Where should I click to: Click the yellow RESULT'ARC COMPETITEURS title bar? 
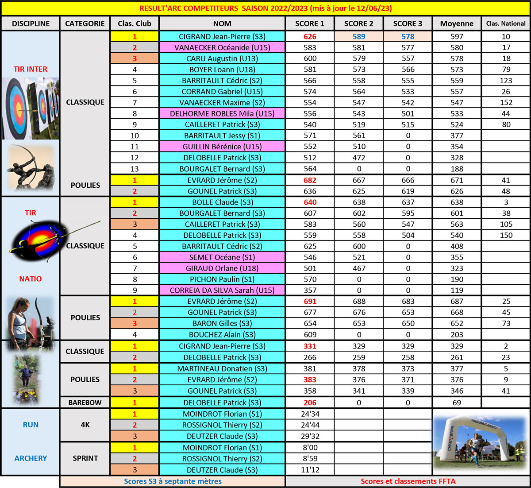tap(265, 8)
